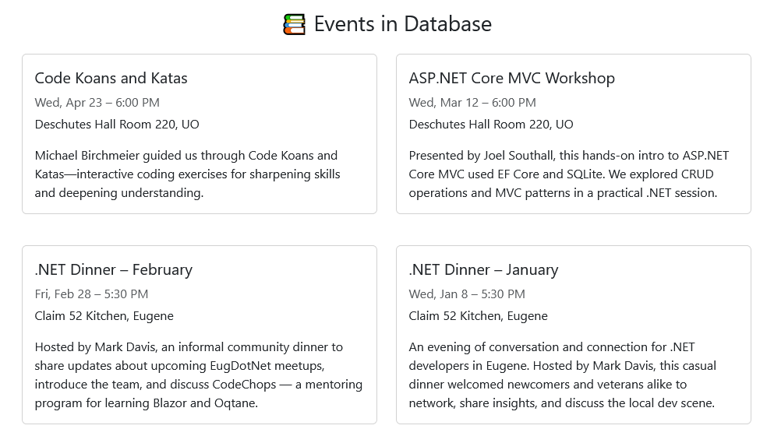Viewport: 774px width, 436px height.
Task: Click the Joel Southall workshop description paragraph
Action: tap(569, 174)
